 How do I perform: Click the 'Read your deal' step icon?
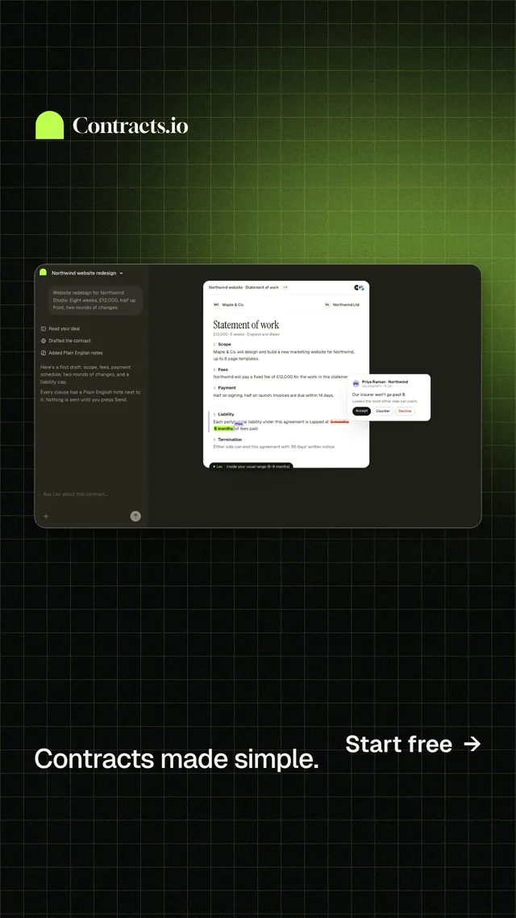click(x=44, y=329)
